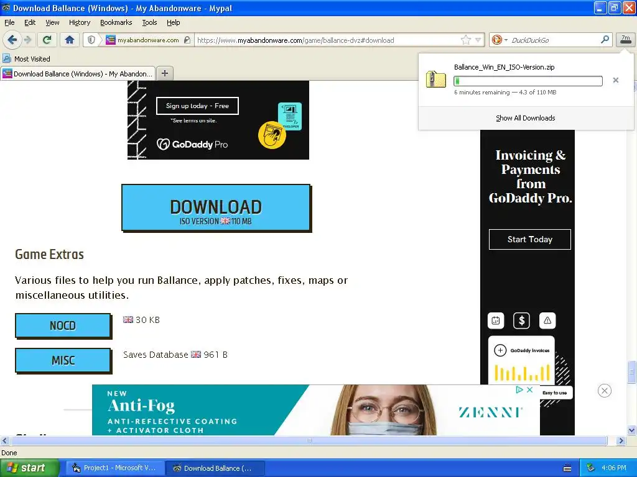This screenshot has width=637, height=477.
Task: Reload the page with the refresh icon
Action: click(x=47, y=40)
